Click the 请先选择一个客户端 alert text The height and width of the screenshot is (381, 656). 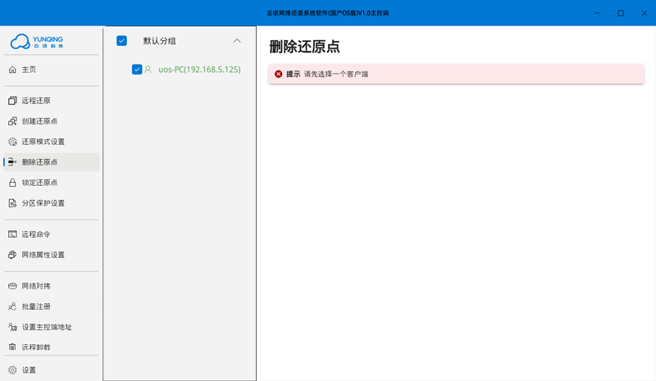336,74
